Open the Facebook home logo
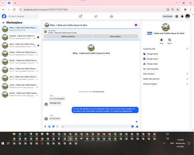194x155 pixels. pyautogui.click(x=4, y=16)
